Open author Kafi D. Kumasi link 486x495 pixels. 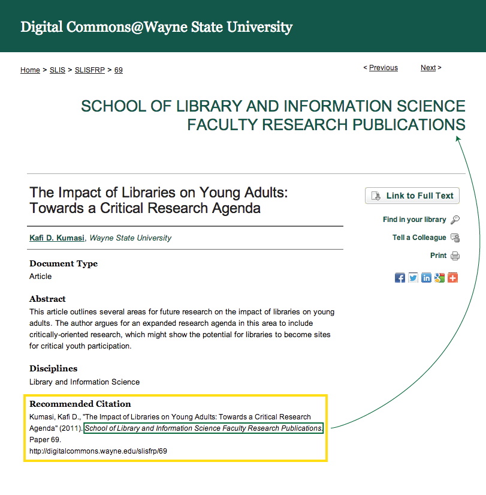(57, 238)
